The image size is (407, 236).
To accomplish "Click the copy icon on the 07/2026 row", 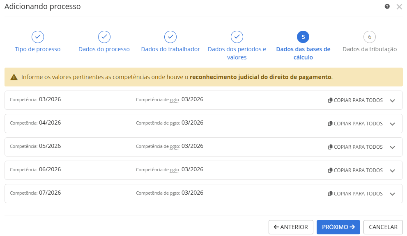I will click(x=330, y=193).
